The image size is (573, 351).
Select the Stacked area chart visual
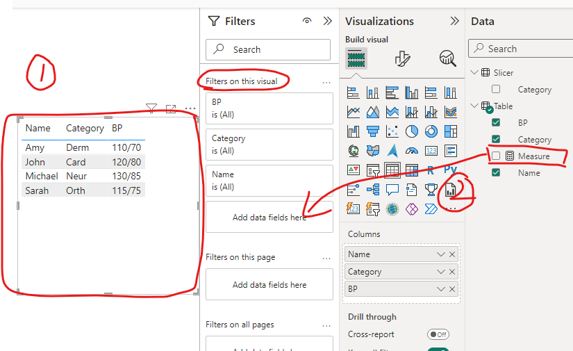click(x=392, y=112)
